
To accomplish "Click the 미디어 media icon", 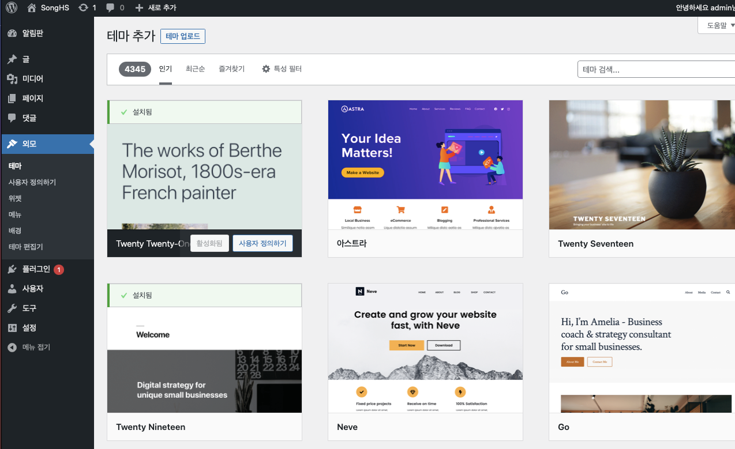I will click(12, 78).
